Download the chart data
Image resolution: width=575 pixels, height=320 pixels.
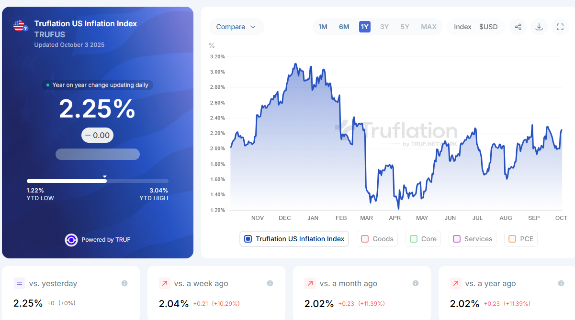click(539, 27)
